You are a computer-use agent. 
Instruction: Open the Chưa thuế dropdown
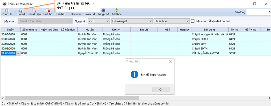172,21
